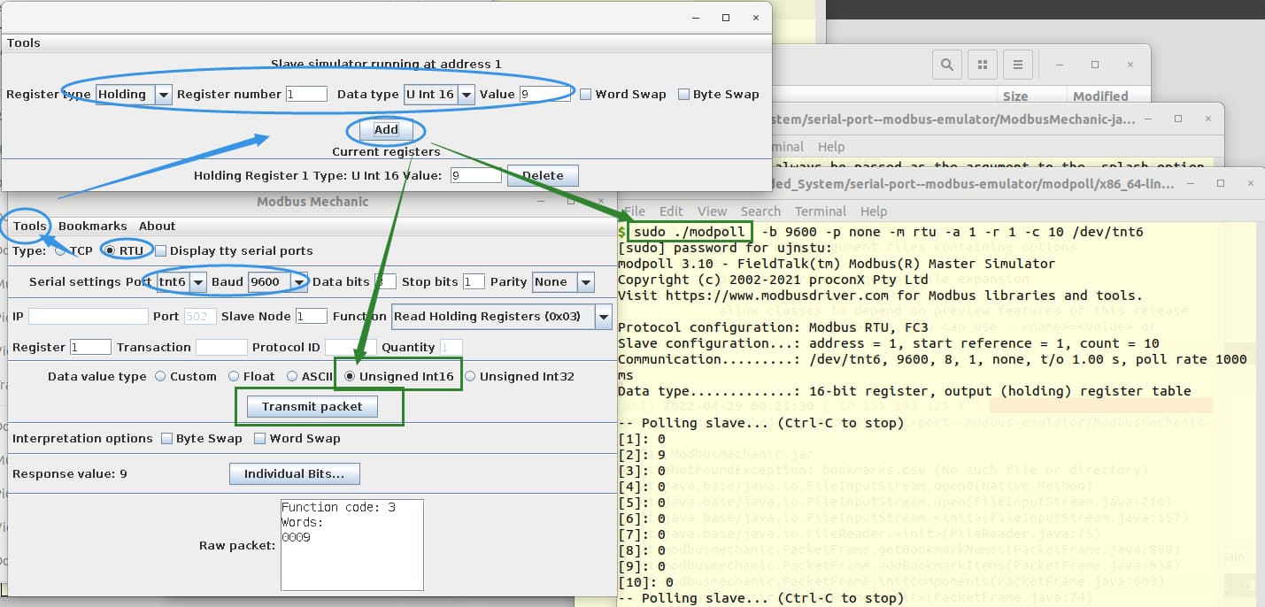Click inside the Raw packet text area
This screenshot has width=1265, height=607.
pos(351,544)
